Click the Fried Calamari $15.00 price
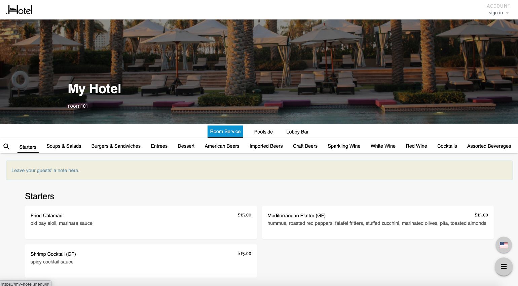518x286 pixels. (x=244, y=215)
